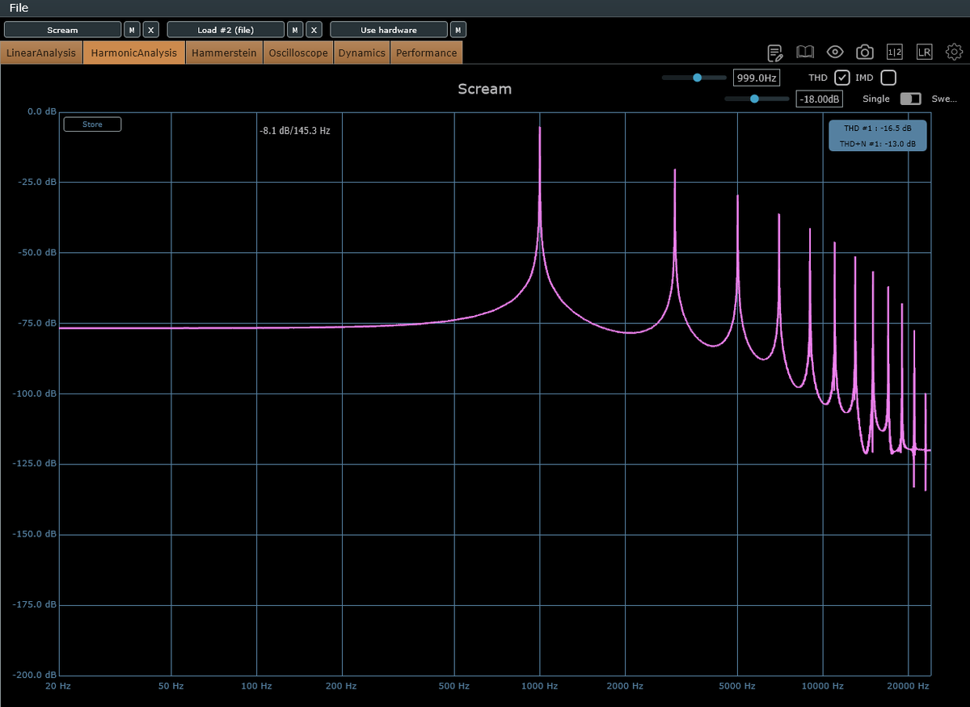Screen dimensions: 970x707
Task: Select the HarmonicAnalysis tab
Action: point(134,53)
